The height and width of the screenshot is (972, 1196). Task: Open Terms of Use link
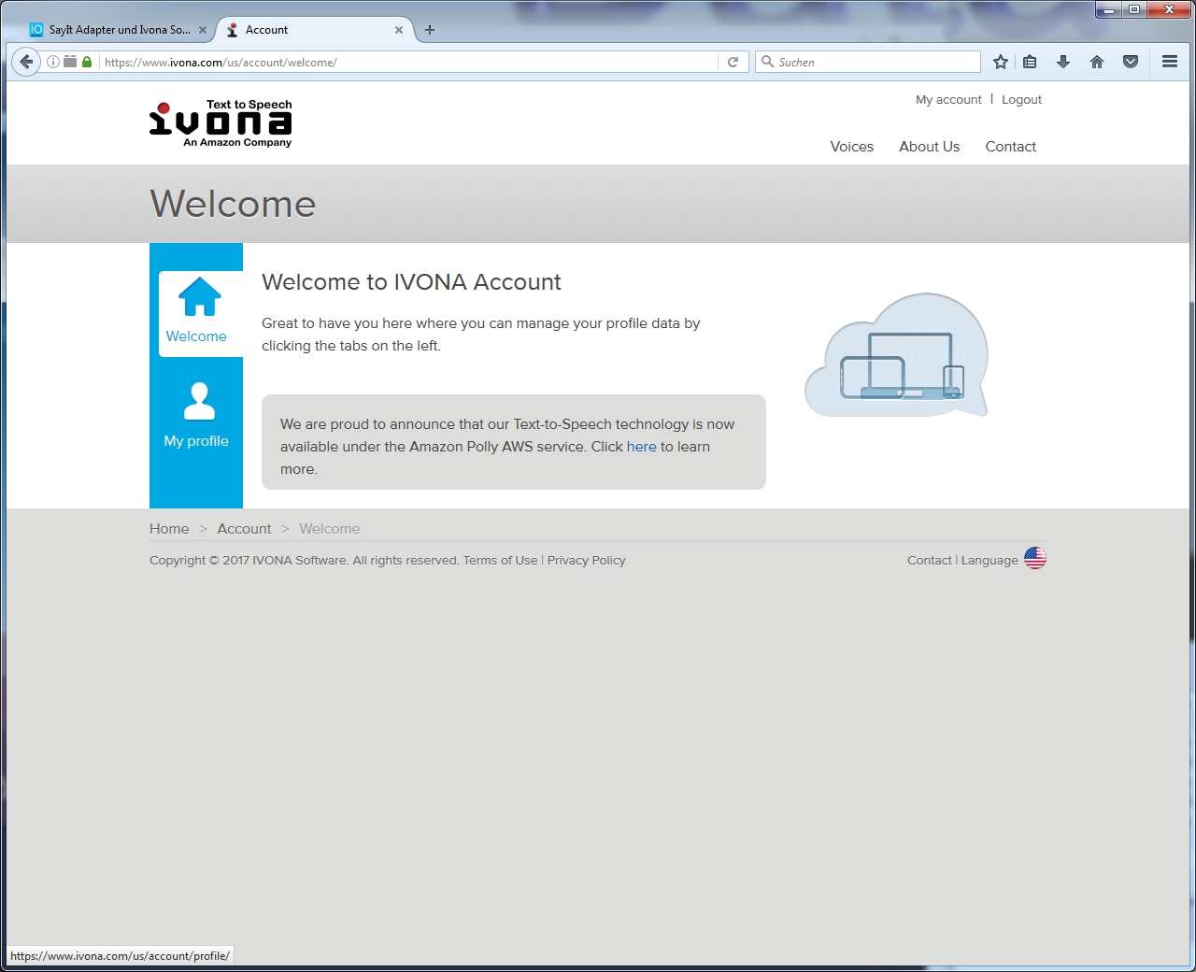point(500,561)
